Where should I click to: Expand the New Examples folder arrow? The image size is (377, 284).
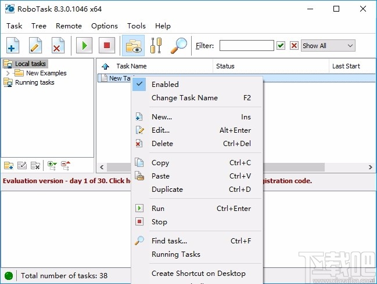8,73
